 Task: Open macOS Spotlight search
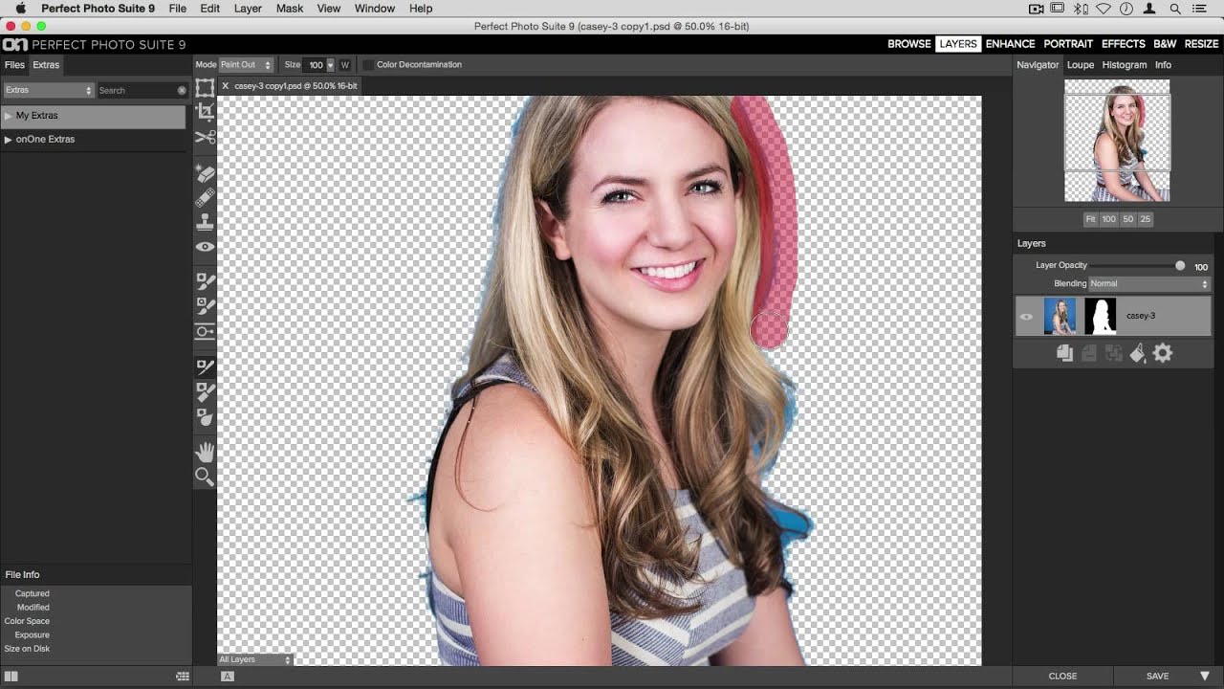point(1175,9)
